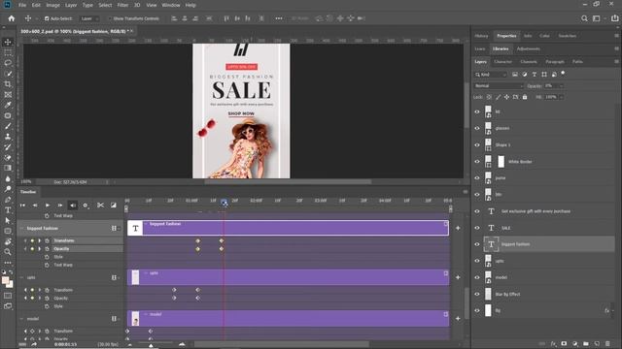Open the Image menu
622x349 pixels.
(x=52, y=5)
